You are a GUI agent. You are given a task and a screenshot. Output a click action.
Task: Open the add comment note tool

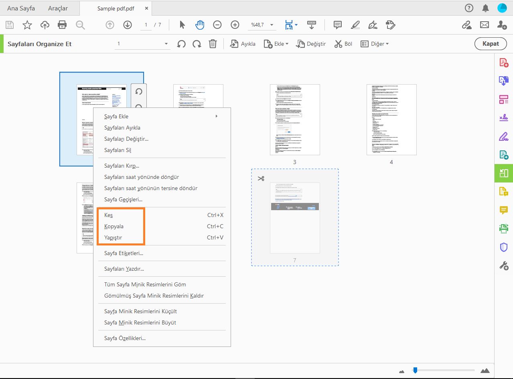[338, 25]
